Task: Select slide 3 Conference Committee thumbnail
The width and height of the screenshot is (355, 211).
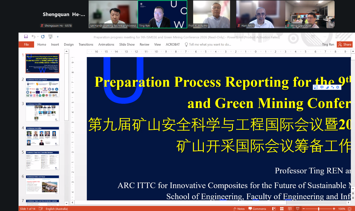Action: pyautogui.click(x=42, y=112)
